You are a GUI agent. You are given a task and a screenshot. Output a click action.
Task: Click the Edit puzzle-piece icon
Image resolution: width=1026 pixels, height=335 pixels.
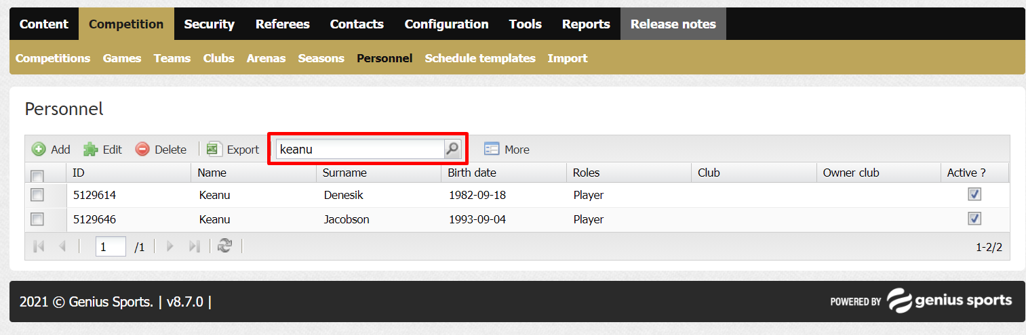(90, 150)
